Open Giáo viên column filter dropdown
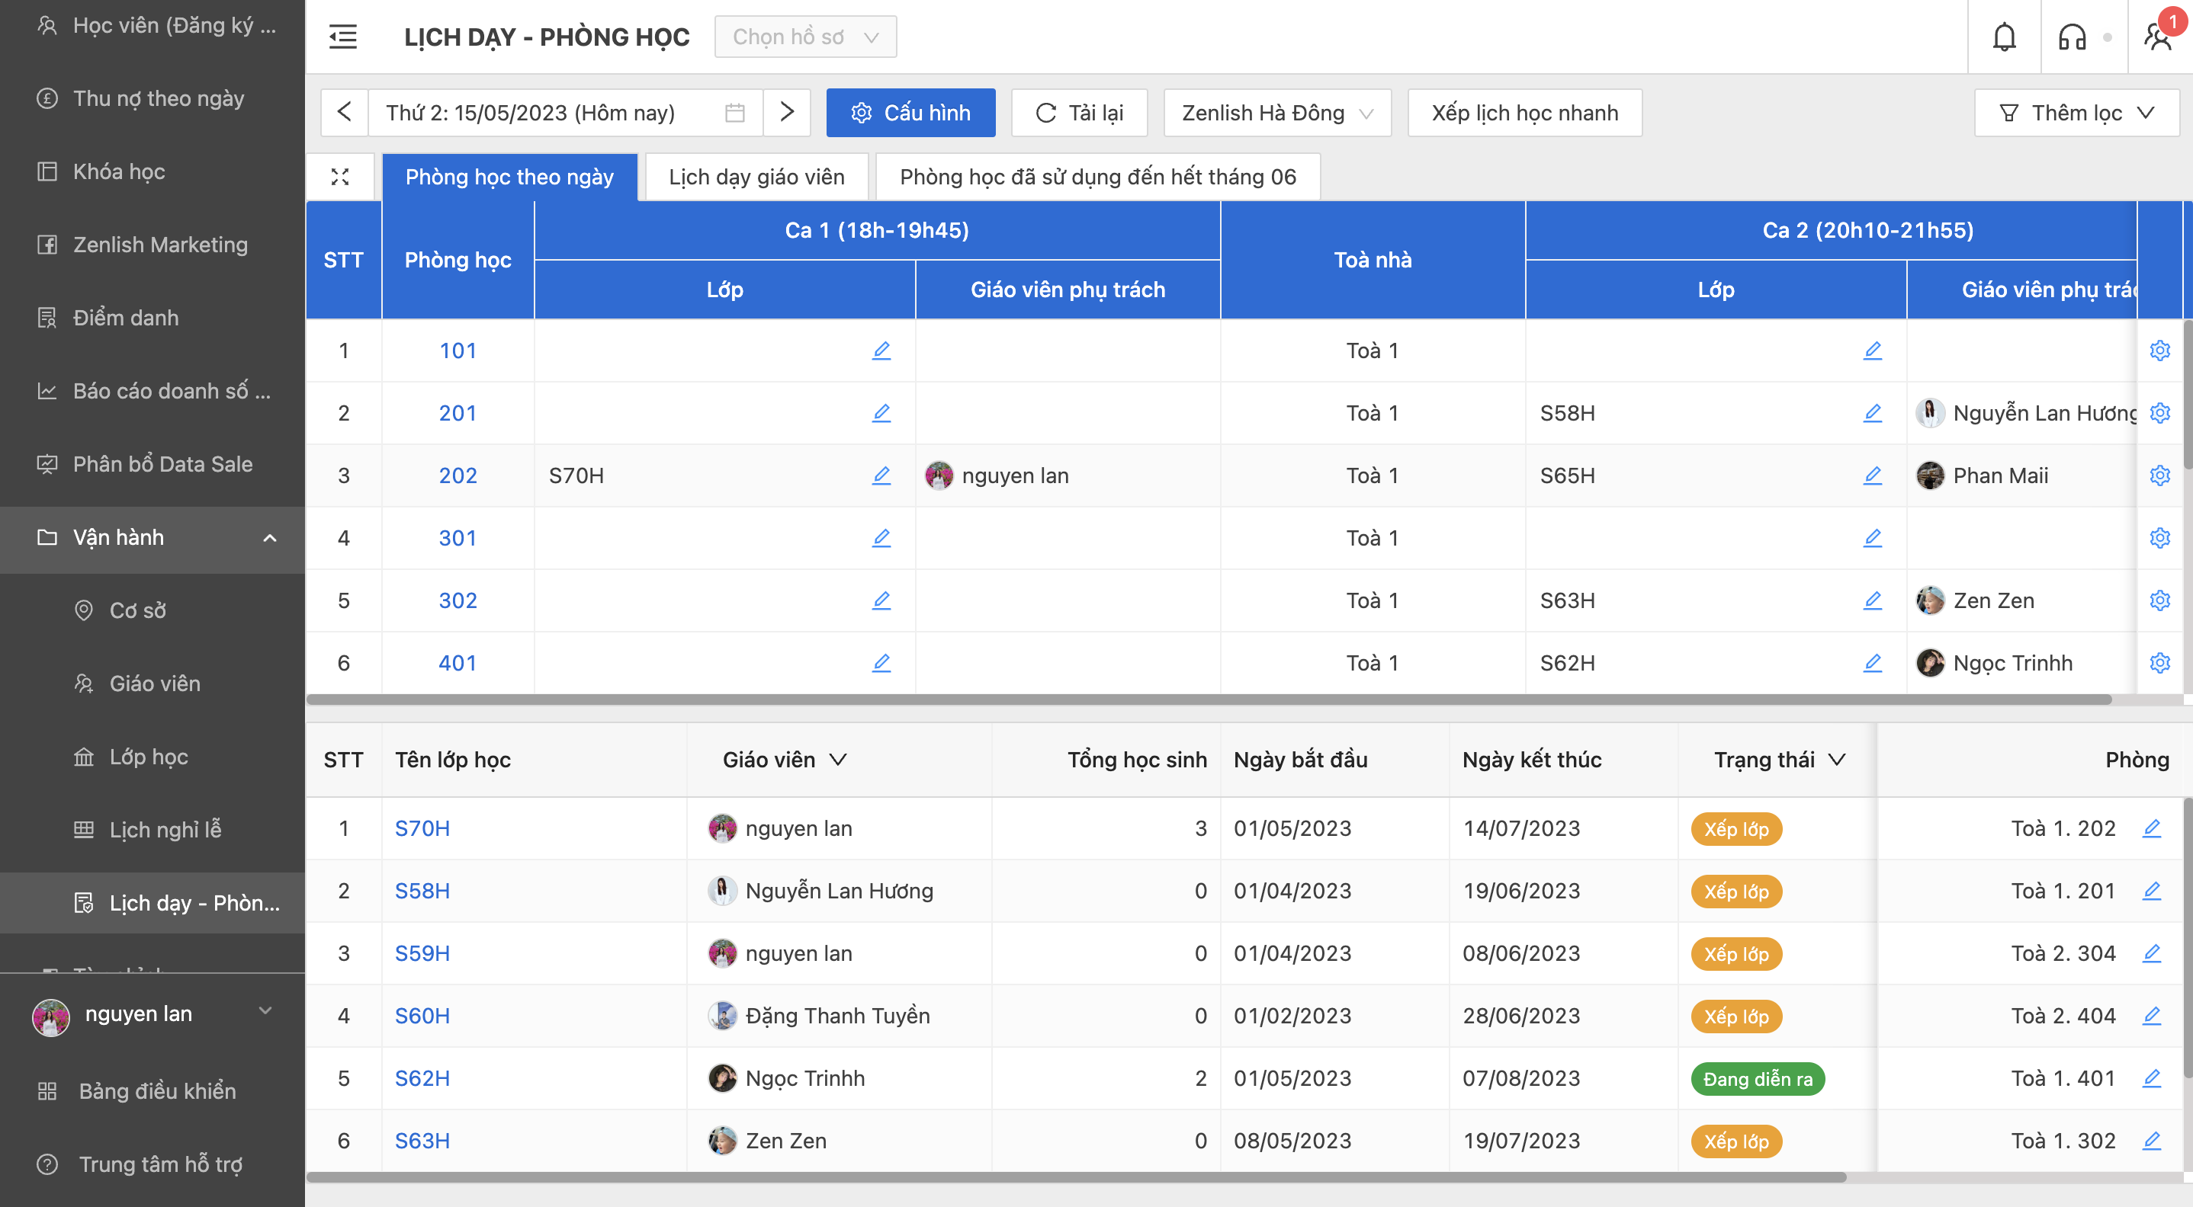The width and height of the screenshot is (2193, 1207). (x=838, y=760)
